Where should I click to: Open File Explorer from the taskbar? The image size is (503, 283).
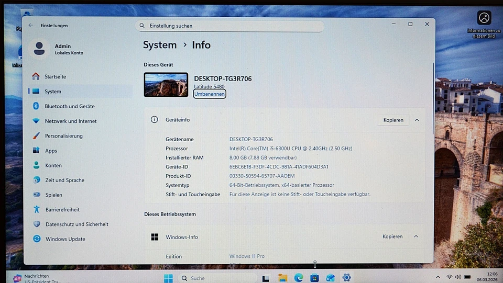282,278
